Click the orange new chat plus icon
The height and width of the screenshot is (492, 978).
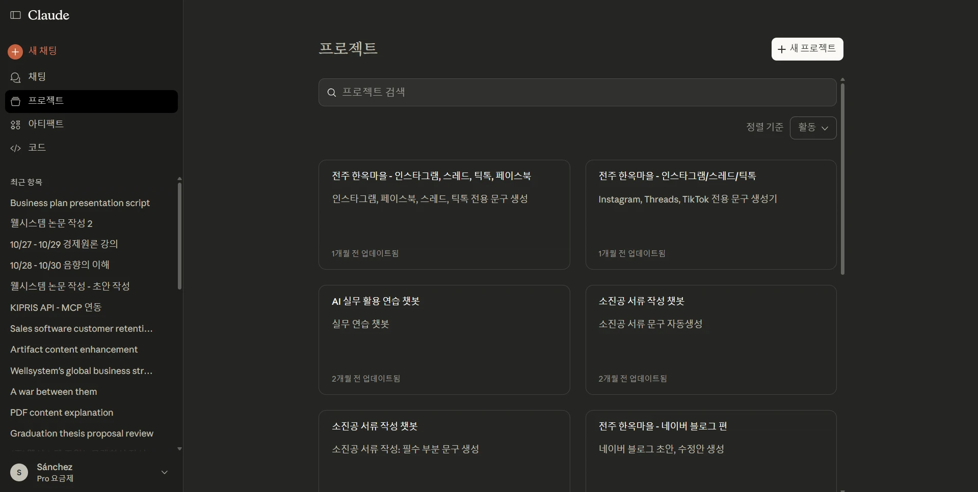point(15,51)
